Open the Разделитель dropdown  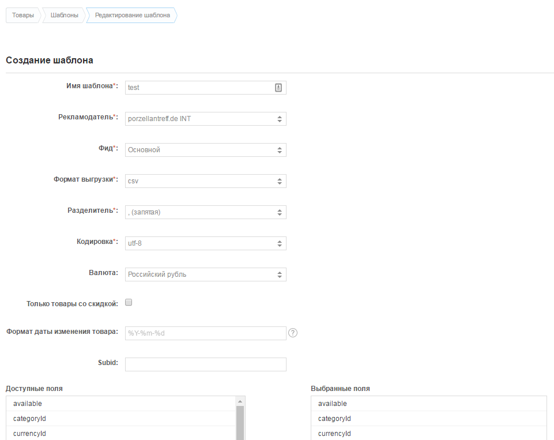pyautogui.click(x=205, y=212)
